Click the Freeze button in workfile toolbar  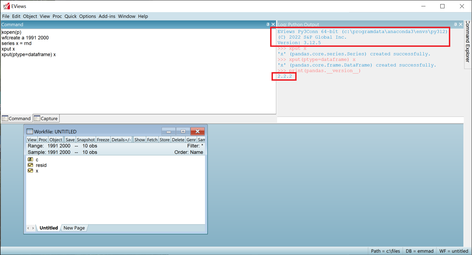pyautogui.click(x=103, y=140)
